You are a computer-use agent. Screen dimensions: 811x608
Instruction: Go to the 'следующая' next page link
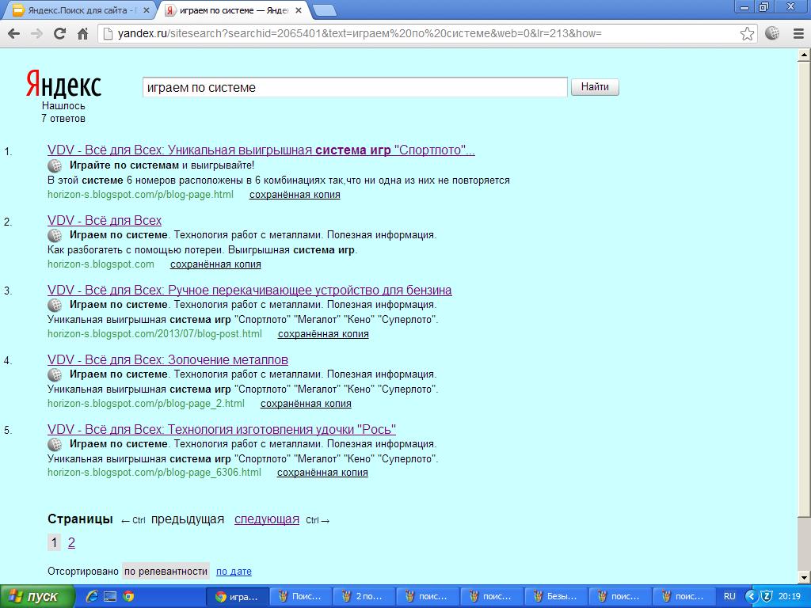pyautogui.click(x=267, y=519)
